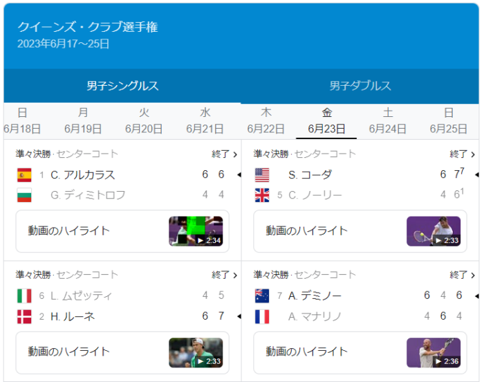Click the UK flag beside C. ノーリー

point(262,195)
